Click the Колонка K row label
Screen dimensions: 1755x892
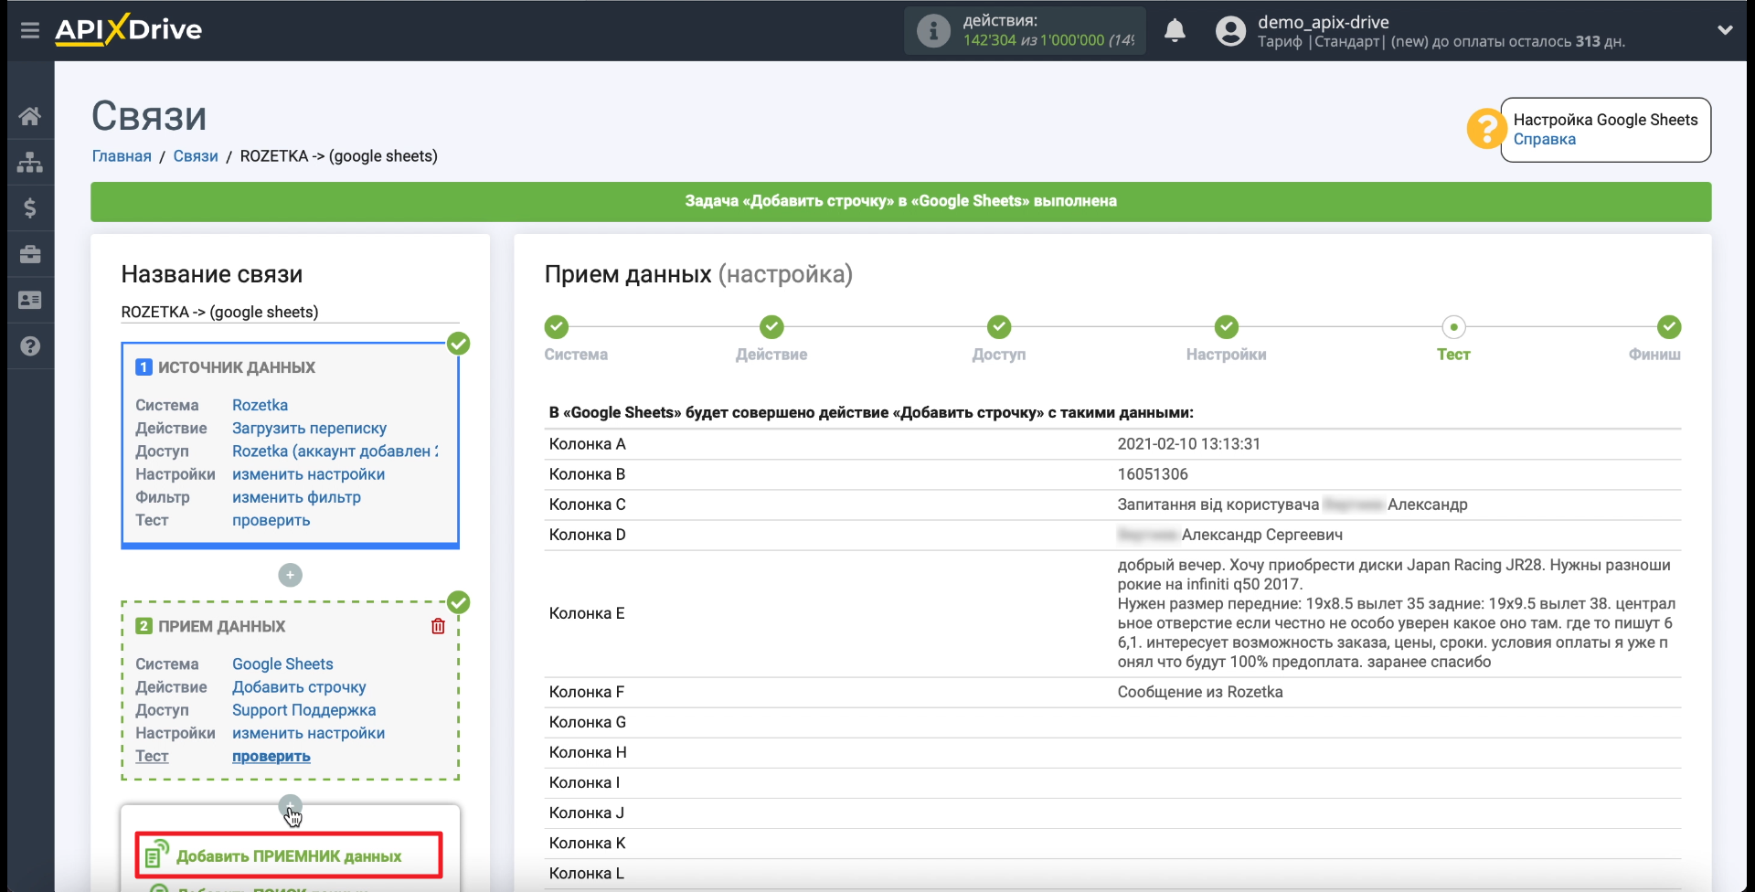click(588, 843)
